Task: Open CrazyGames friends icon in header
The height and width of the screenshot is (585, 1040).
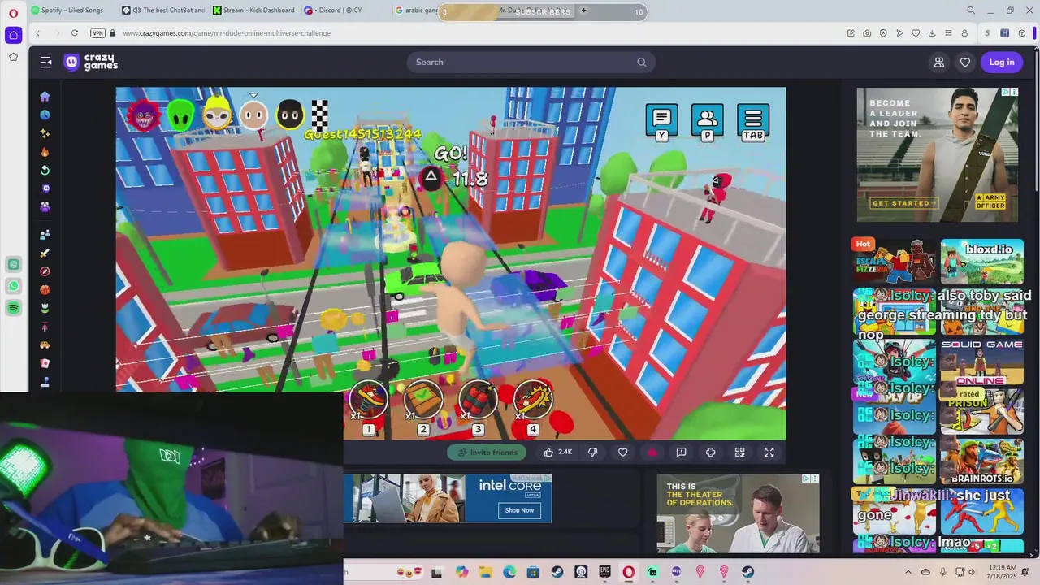Action: coord(939,62)
